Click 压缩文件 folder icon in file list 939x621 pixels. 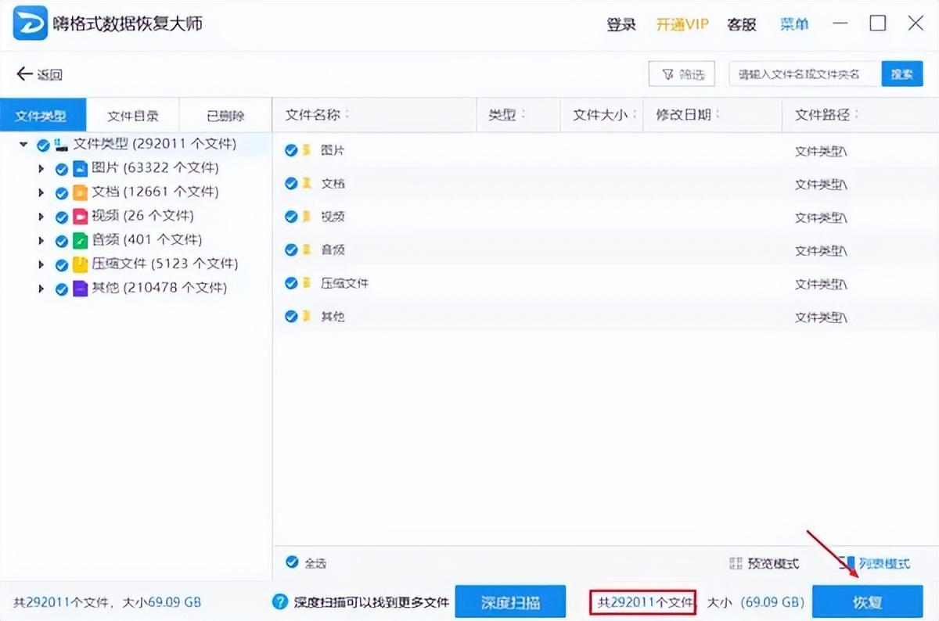click(308, 283)
